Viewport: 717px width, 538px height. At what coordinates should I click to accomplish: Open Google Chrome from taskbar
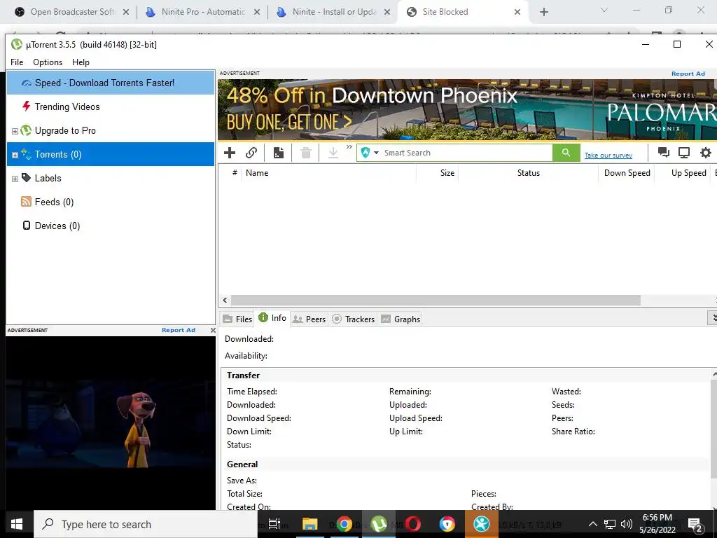pyautogui.click(x=344, y=524)
